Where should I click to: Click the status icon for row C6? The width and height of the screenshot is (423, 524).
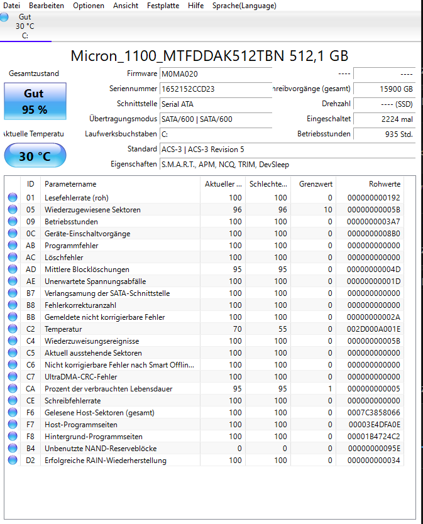pos(13,364)
